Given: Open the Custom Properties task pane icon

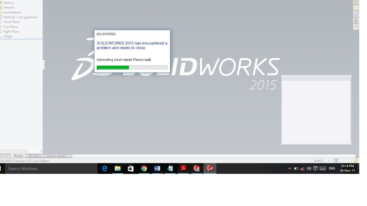Looking at the screenshot, I should 356,27.
